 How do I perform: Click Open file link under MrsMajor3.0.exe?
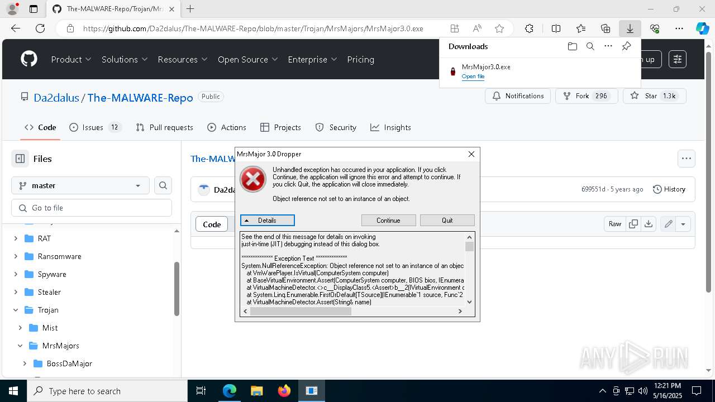click(x=473, y=76)
